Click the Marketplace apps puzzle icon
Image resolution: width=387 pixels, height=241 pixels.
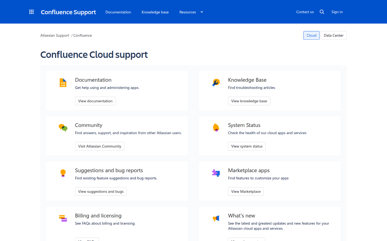pyautogui.click(x=216, y=173)
